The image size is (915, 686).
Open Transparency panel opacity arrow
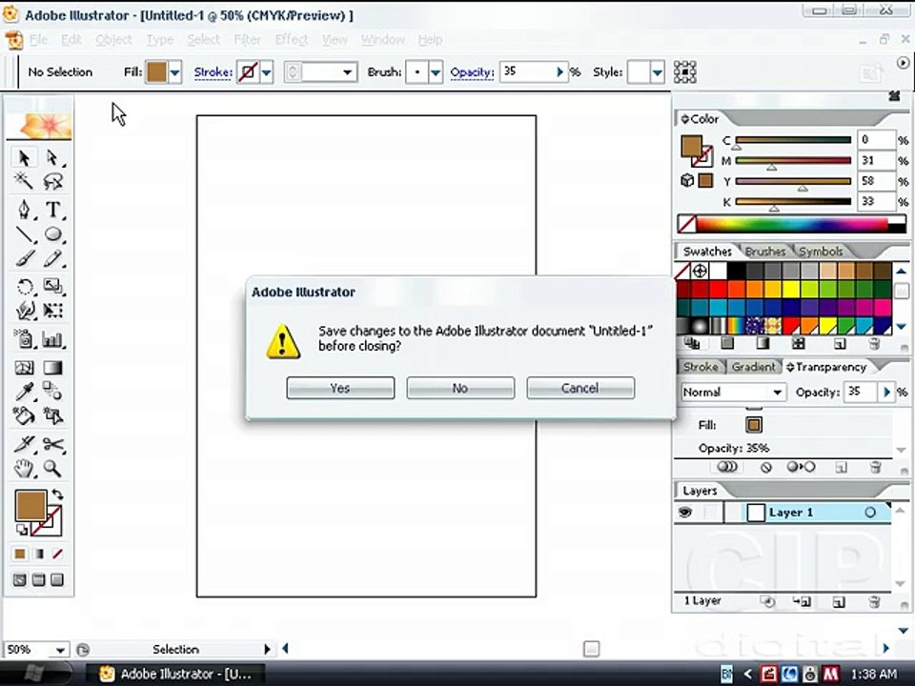[x=887, y=392]
